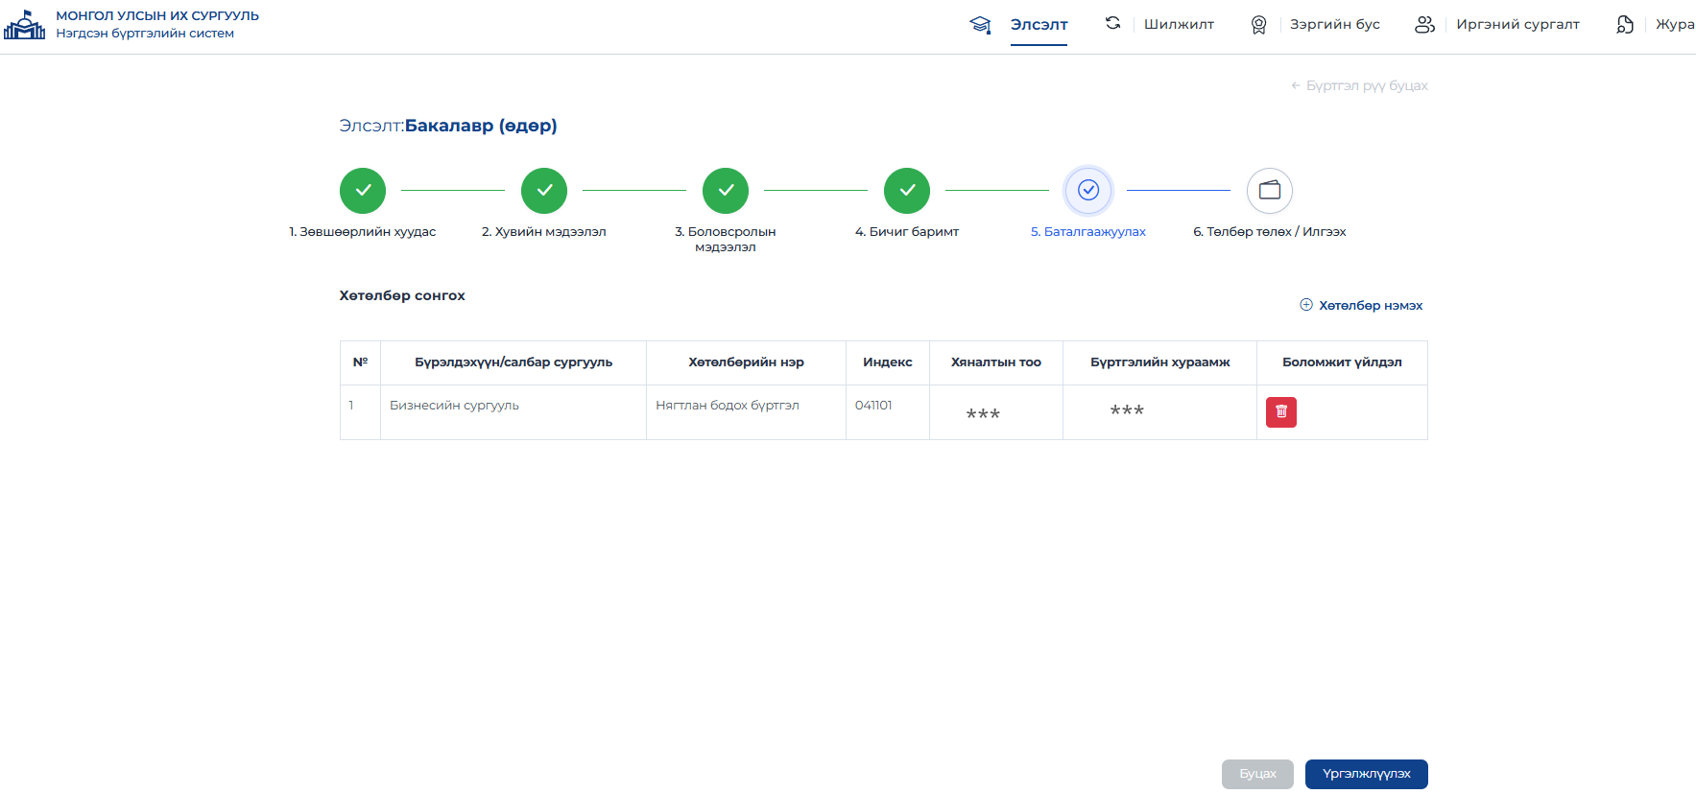Click step 1 Зөвшөөрлийн хуудас checkmark circle
This screenshot has width=1696, height=794.
[363, 191]
